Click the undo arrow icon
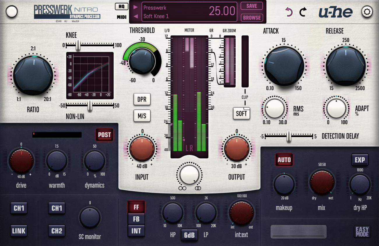Image resolution: width=379 pixels, height=246 pixels. pyautogui.click(x=289, y=12)
